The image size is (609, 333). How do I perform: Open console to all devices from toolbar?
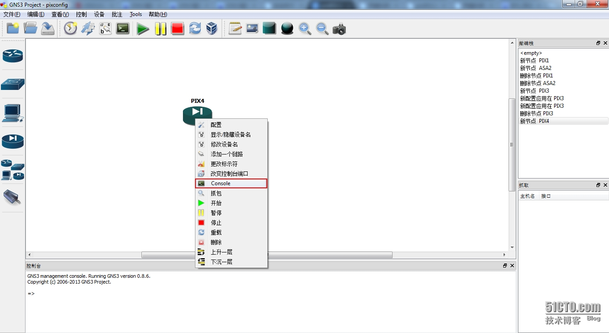[123, 28]
